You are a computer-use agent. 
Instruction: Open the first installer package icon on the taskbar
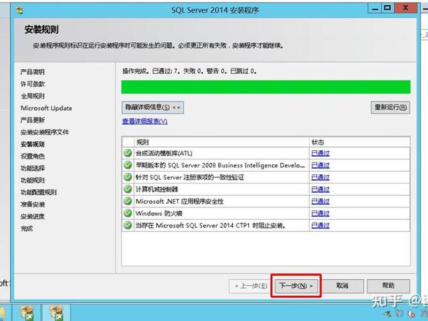tap(27, 313)
